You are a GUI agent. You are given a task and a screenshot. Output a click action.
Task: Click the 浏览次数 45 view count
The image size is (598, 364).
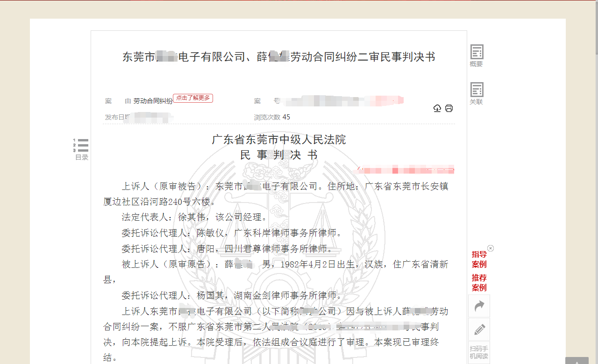pos(272,117)
